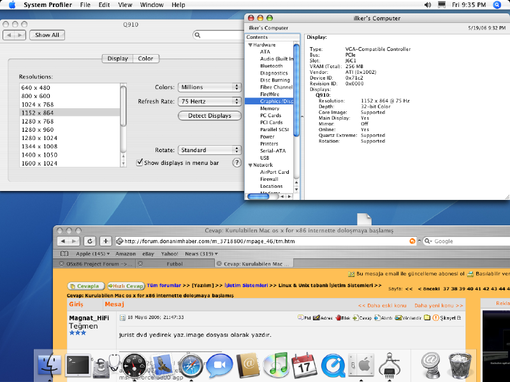This screenshot has height=382, width=510.
Task: Open Disk Utility in the Dock
Action: (x=106, y=365)
